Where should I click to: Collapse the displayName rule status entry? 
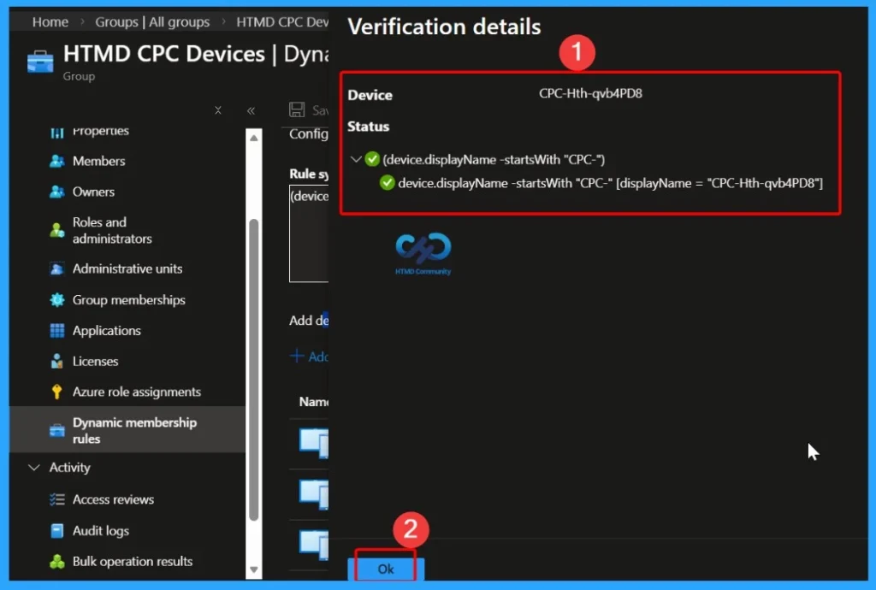click(356, 159)
